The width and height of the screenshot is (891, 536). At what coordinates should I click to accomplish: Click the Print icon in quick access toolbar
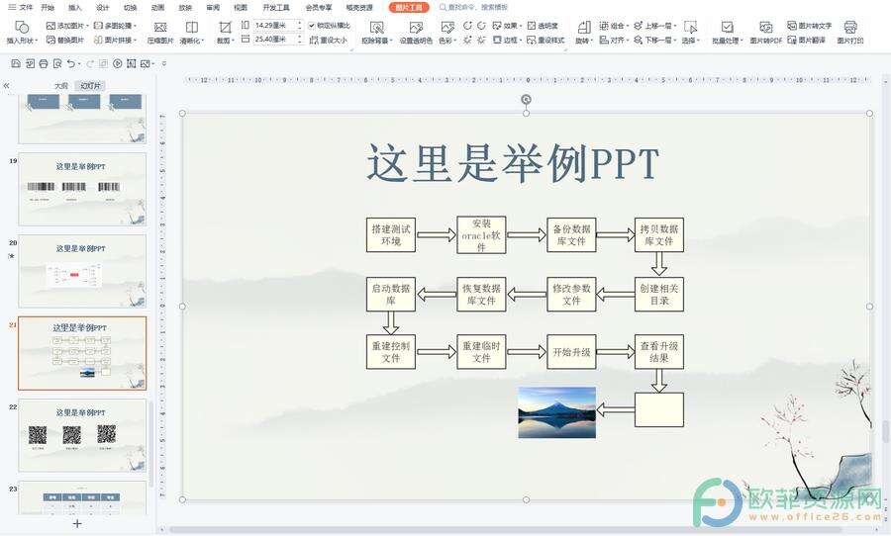(44, 63)
